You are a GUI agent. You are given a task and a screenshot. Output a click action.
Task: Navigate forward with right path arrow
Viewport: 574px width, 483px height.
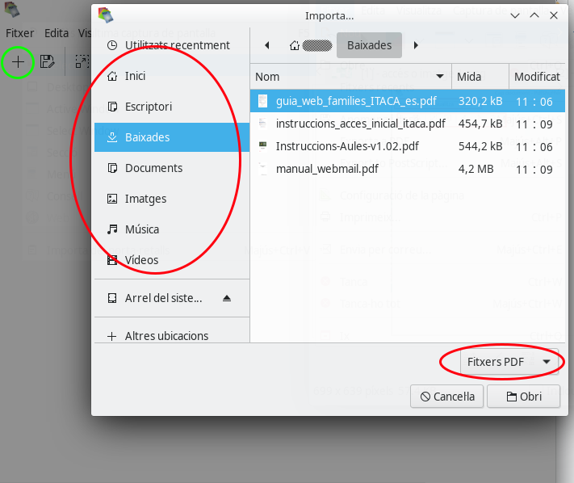point(416,45)
